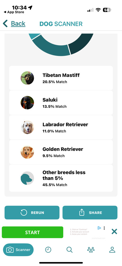Tap the Scanner camera tab
Screen dimensions: 122x266
(x=18, y=250)
